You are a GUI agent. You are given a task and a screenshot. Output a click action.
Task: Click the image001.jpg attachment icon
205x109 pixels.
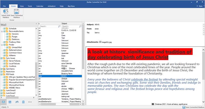point(100,42)
